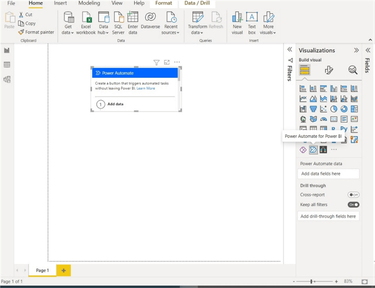Click the Learn More link
The width and height of the screenshot is (375, 288).
(x=146, y=88)
